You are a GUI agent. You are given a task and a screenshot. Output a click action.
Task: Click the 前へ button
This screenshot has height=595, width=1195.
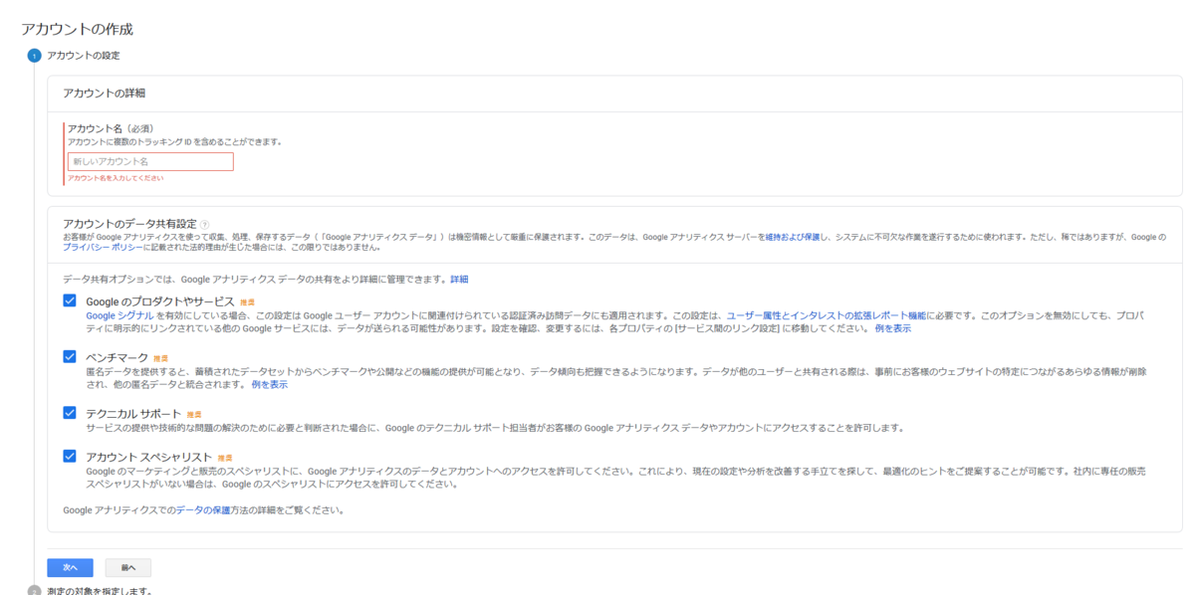coord(129,567)
